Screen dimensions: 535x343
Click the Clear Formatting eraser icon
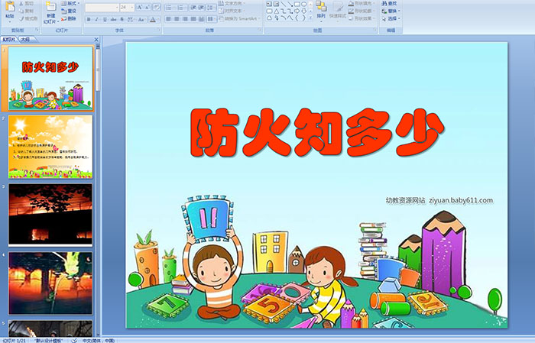click(x=156, y=7)
